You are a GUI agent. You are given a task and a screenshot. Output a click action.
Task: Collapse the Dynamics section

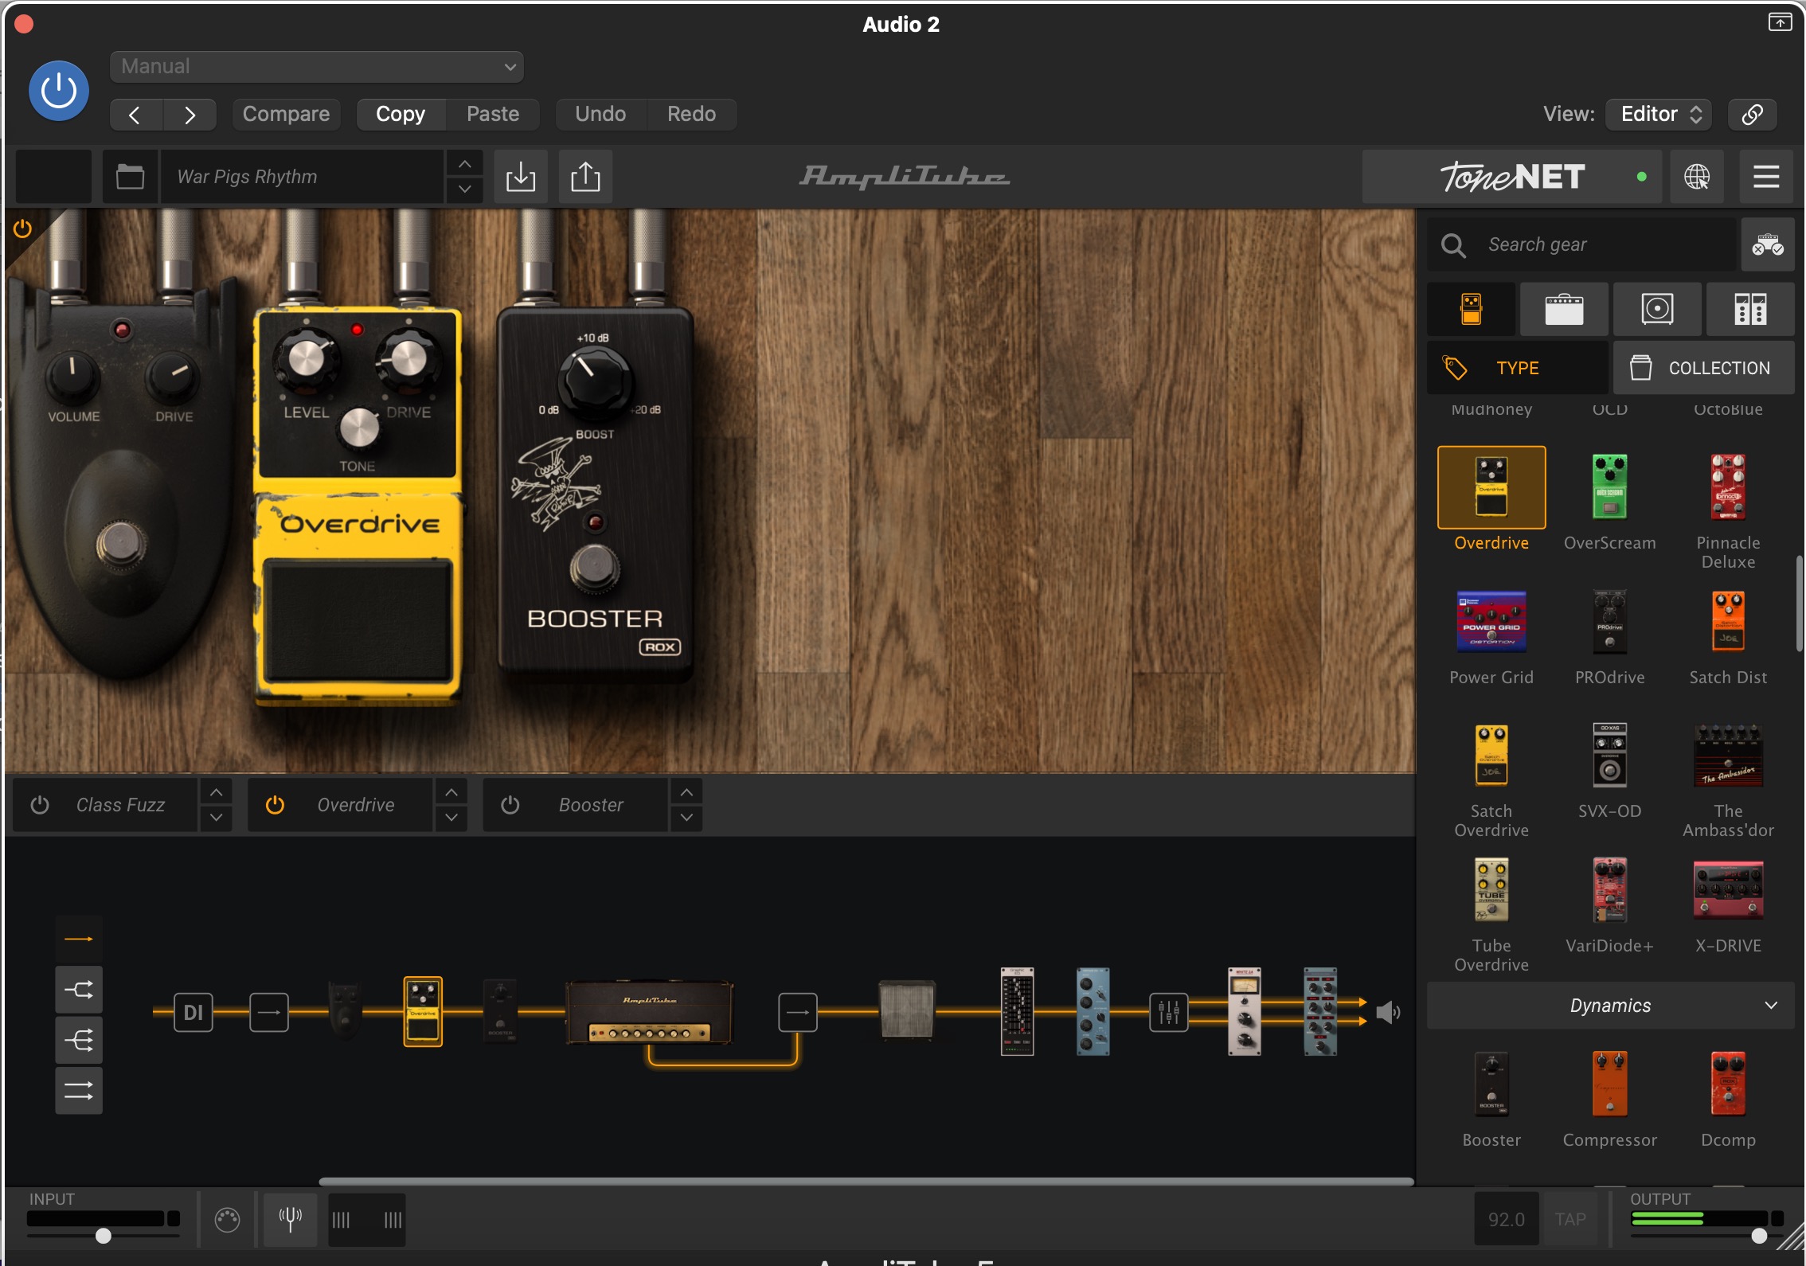(x=1610, y=1006)
